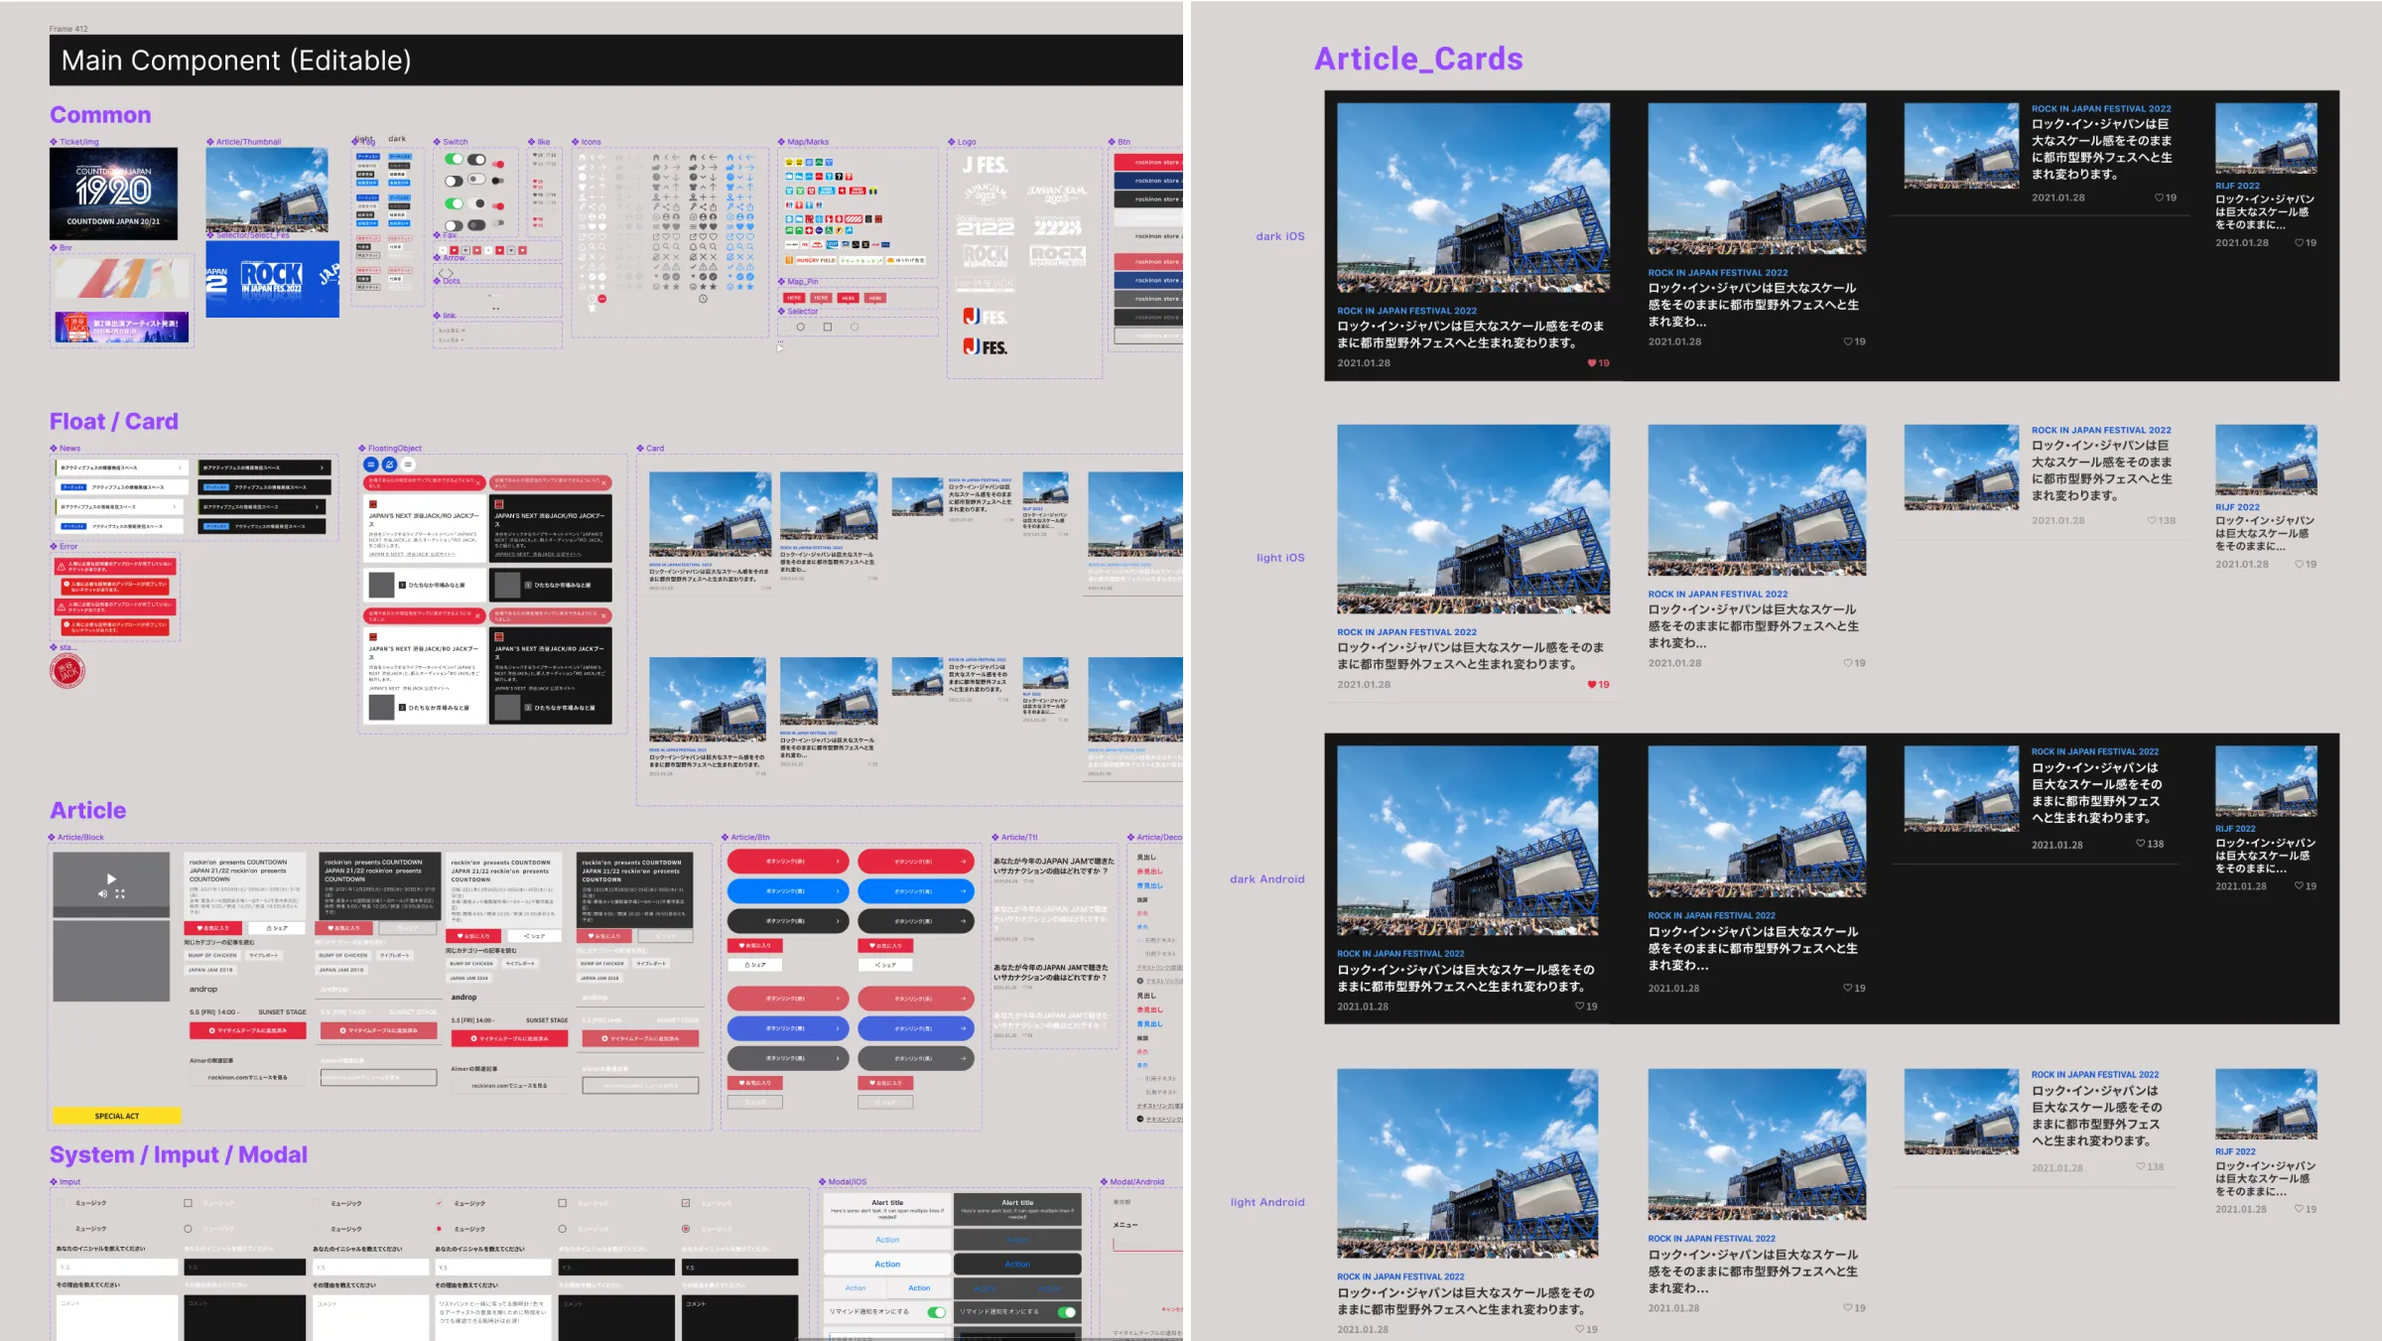
Task: Click the second Action button in the light iOS modal
Action: pos(887,1265)
